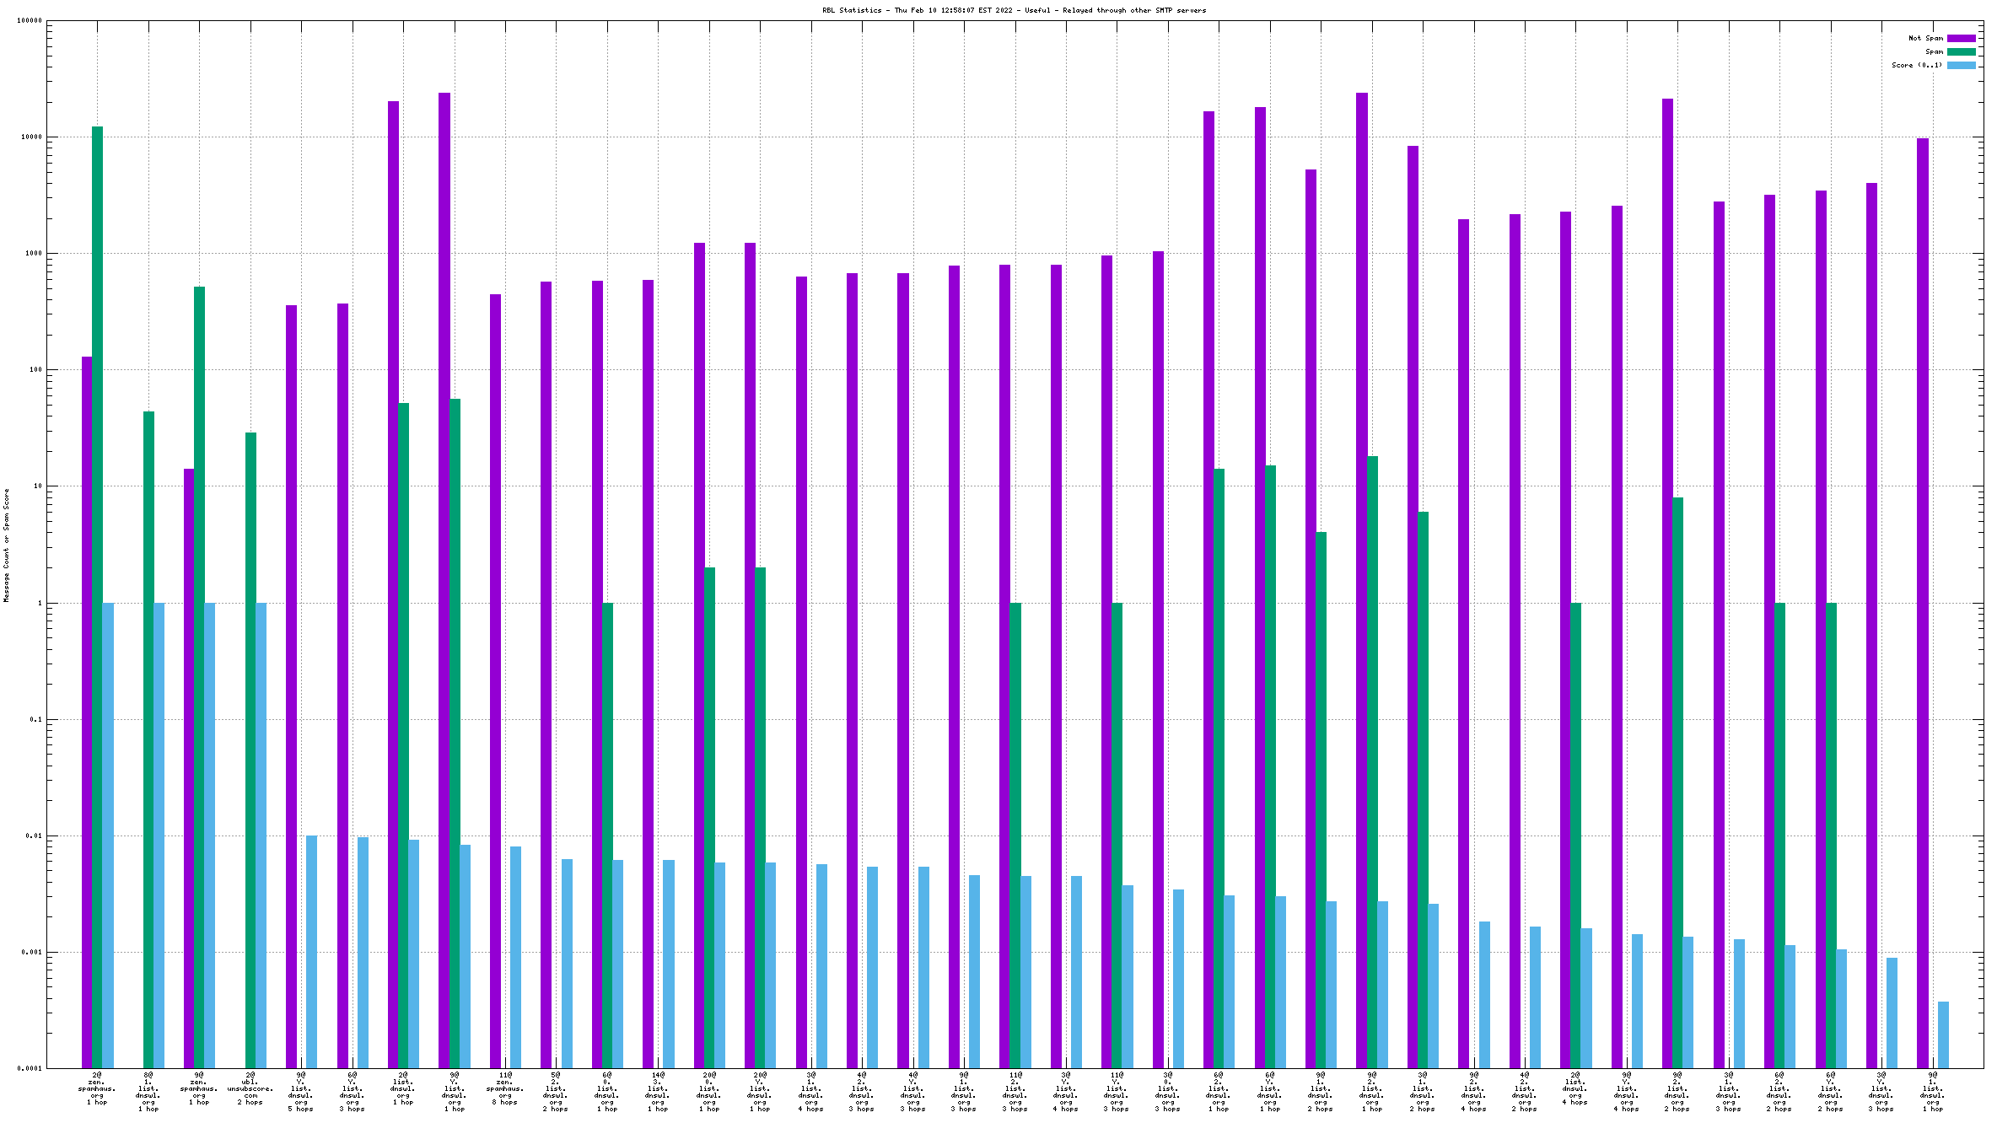Click the "Not Spam" legend text
This screenshot has height=1123, width=1997.
coord(1925,38)
